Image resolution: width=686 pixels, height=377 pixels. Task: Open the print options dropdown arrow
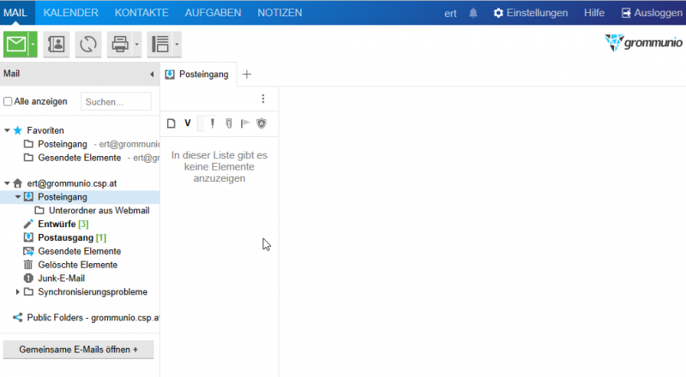[136, 45]
